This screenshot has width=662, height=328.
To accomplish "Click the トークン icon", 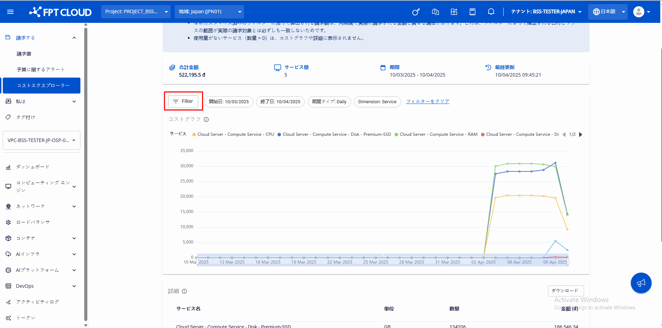I will (x=8, y=318).
